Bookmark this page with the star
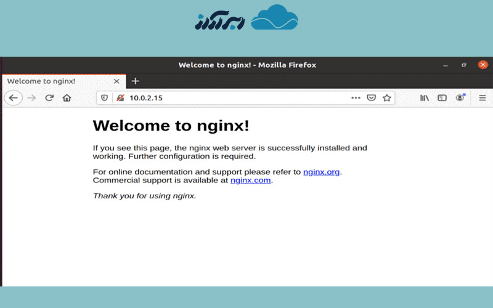The height and width of the screenshot is (308, 493). pos(387,98)
